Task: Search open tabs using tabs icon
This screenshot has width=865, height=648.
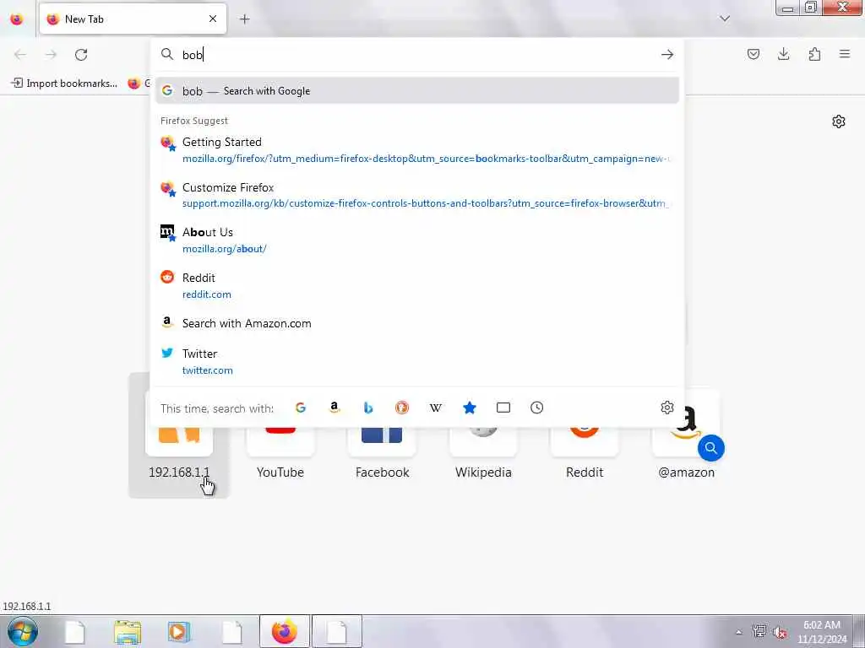Action: pyautogui.click(x=503, y=408)
